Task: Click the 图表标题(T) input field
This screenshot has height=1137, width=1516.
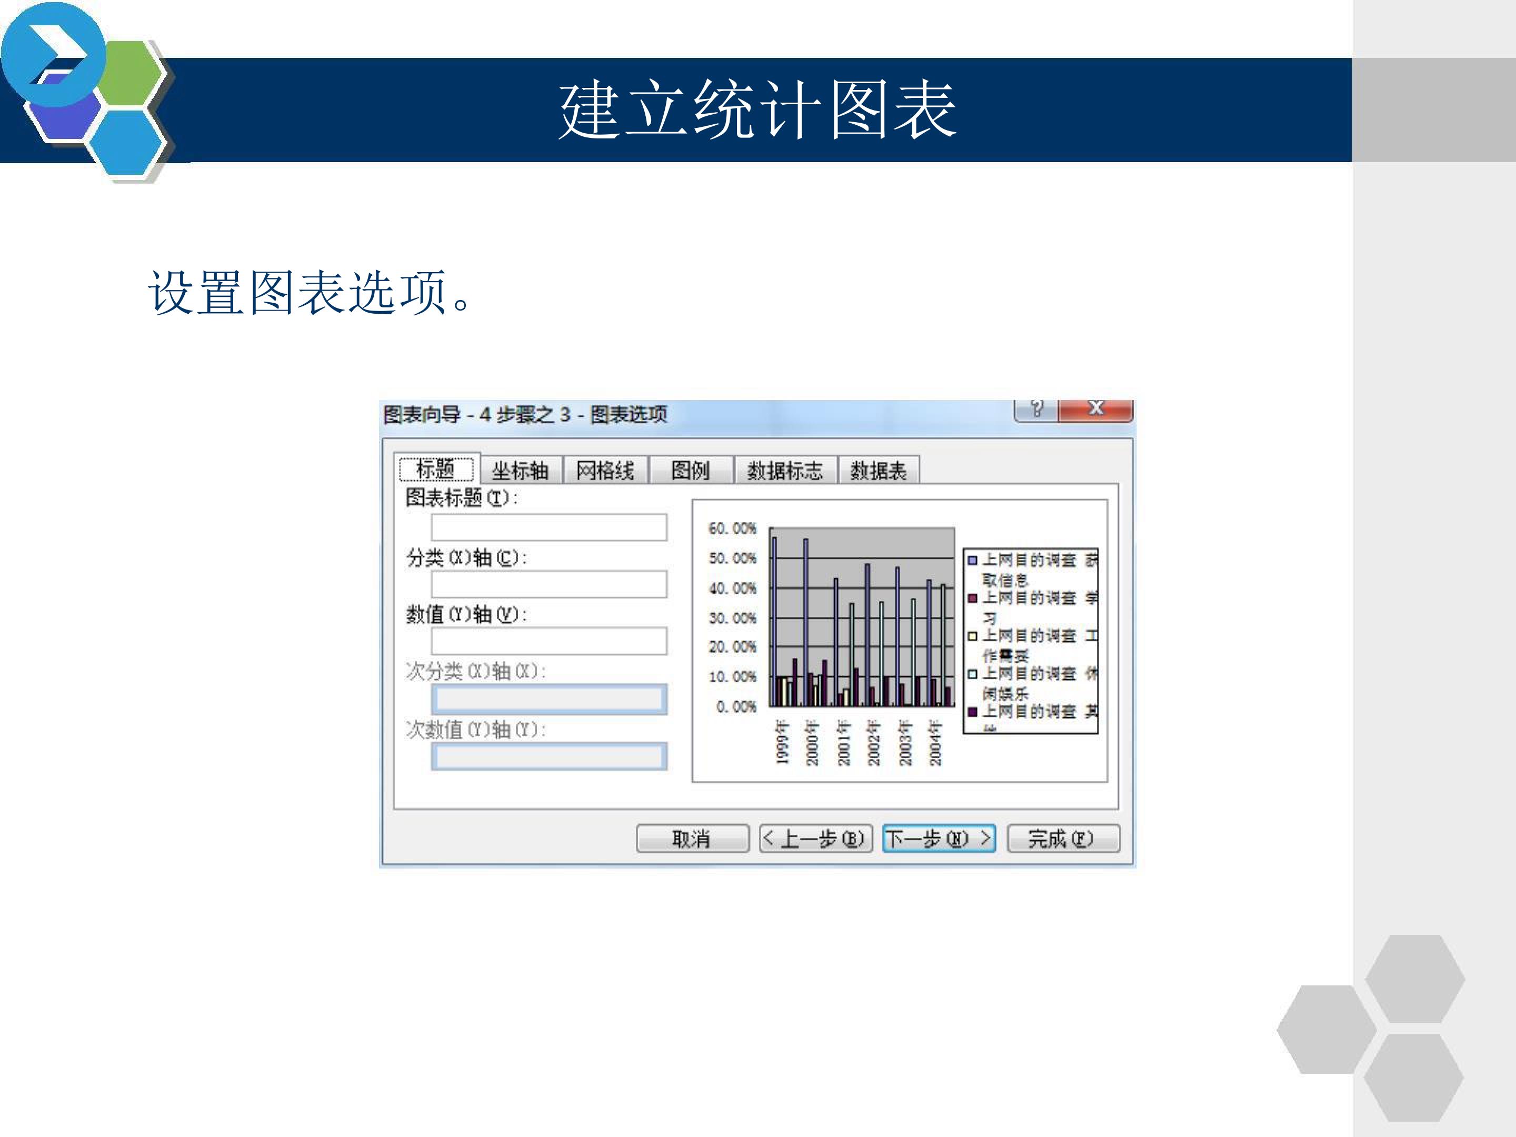Action: click(549, 528)
